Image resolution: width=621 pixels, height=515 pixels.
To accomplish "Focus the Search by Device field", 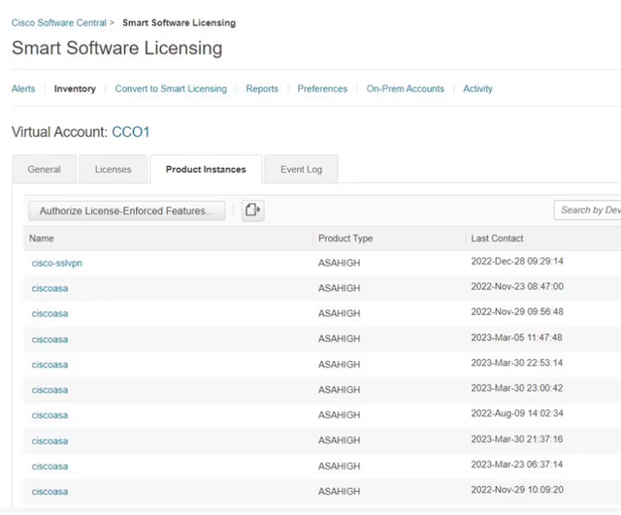I will point(587,210).
